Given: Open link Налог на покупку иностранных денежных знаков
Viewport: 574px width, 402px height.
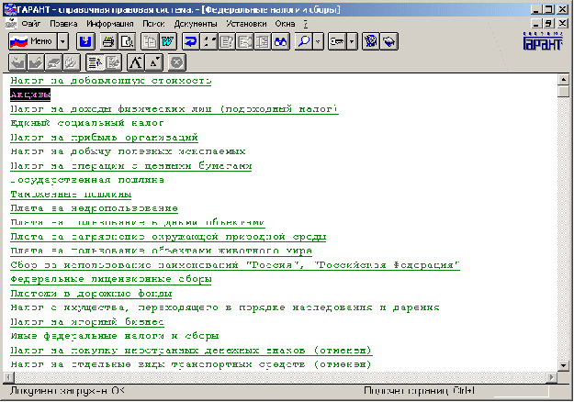Looking at the screenshot, I should click(191, 351).
